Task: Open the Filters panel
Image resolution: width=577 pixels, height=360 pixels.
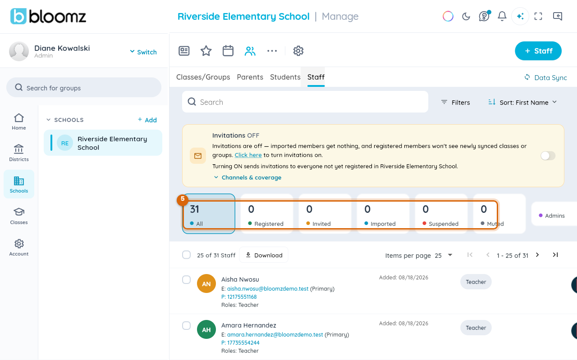Action: pyautogui.click(x=455, y=102)
